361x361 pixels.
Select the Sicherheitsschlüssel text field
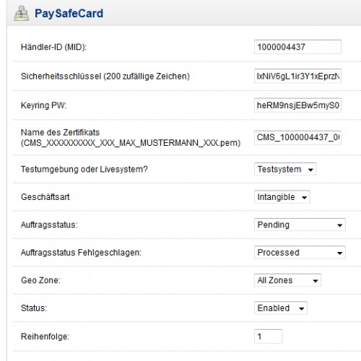pyautogui.click(x=297, y=76)
